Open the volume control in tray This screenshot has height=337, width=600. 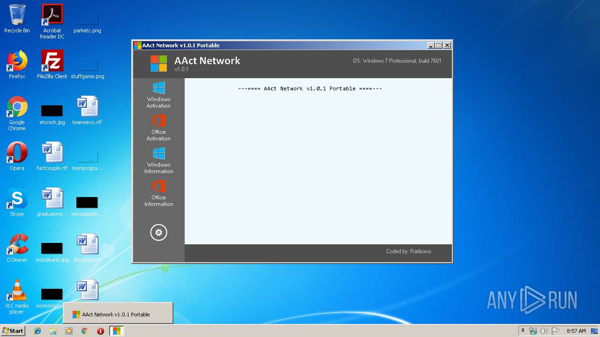pyautogui.click(x=544, y=331)
